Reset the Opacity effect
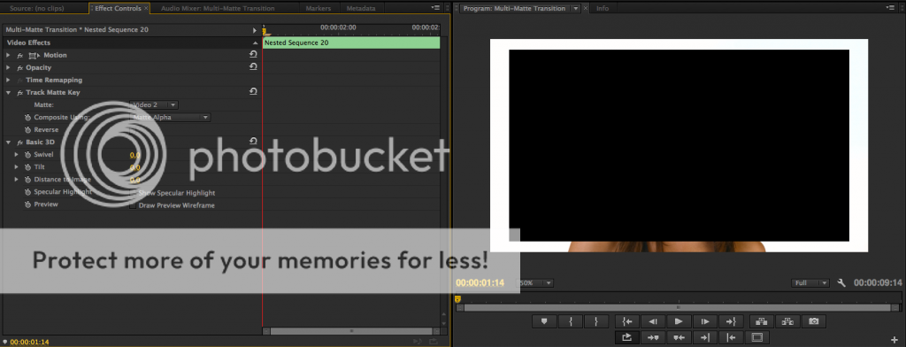 click(253, 67)
